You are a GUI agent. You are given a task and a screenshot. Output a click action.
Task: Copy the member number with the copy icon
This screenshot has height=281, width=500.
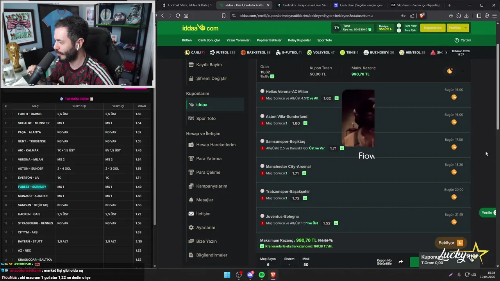pyautogui.click(x=370, y=30)
